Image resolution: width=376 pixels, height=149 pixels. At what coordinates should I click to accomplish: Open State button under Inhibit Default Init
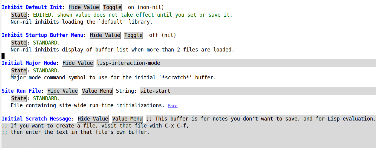point(19,15)
